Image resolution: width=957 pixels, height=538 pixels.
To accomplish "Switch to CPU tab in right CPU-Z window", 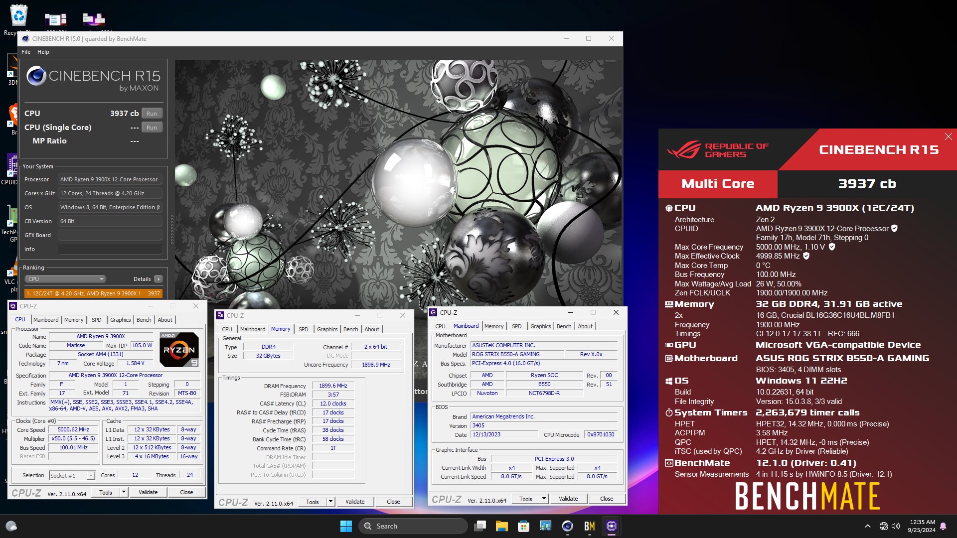I will 440,326.
